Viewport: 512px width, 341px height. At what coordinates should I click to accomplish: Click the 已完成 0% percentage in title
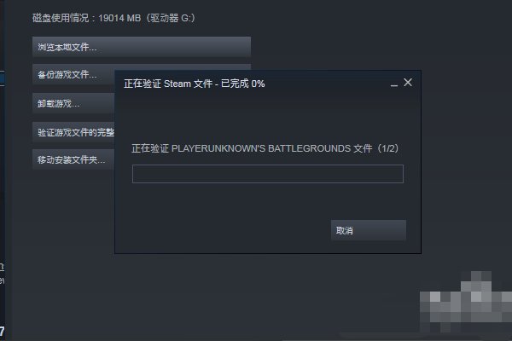[243, 84]
